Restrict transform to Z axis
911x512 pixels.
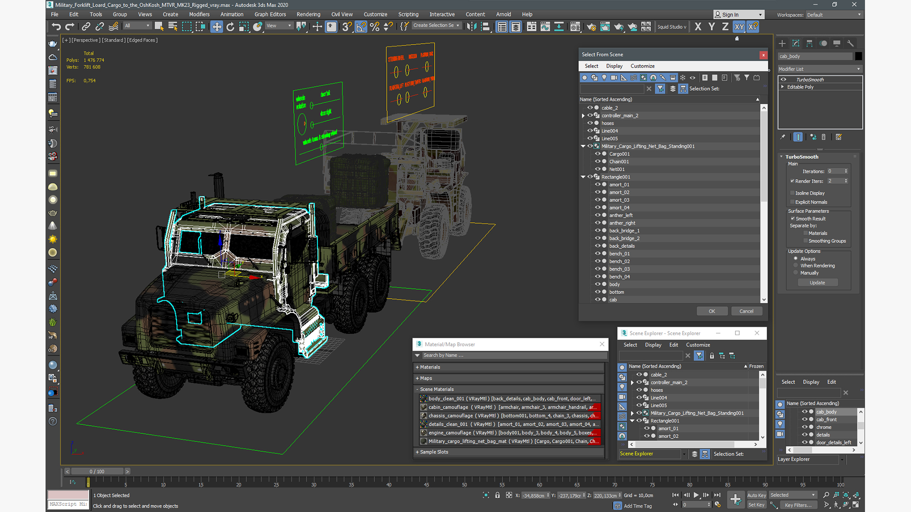click(x=725, y=27)
